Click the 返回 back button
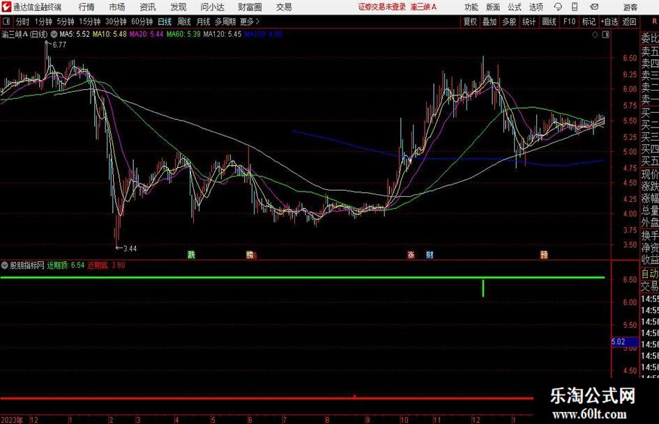Screen dimensions: 659x424 (x=629, y=22)
